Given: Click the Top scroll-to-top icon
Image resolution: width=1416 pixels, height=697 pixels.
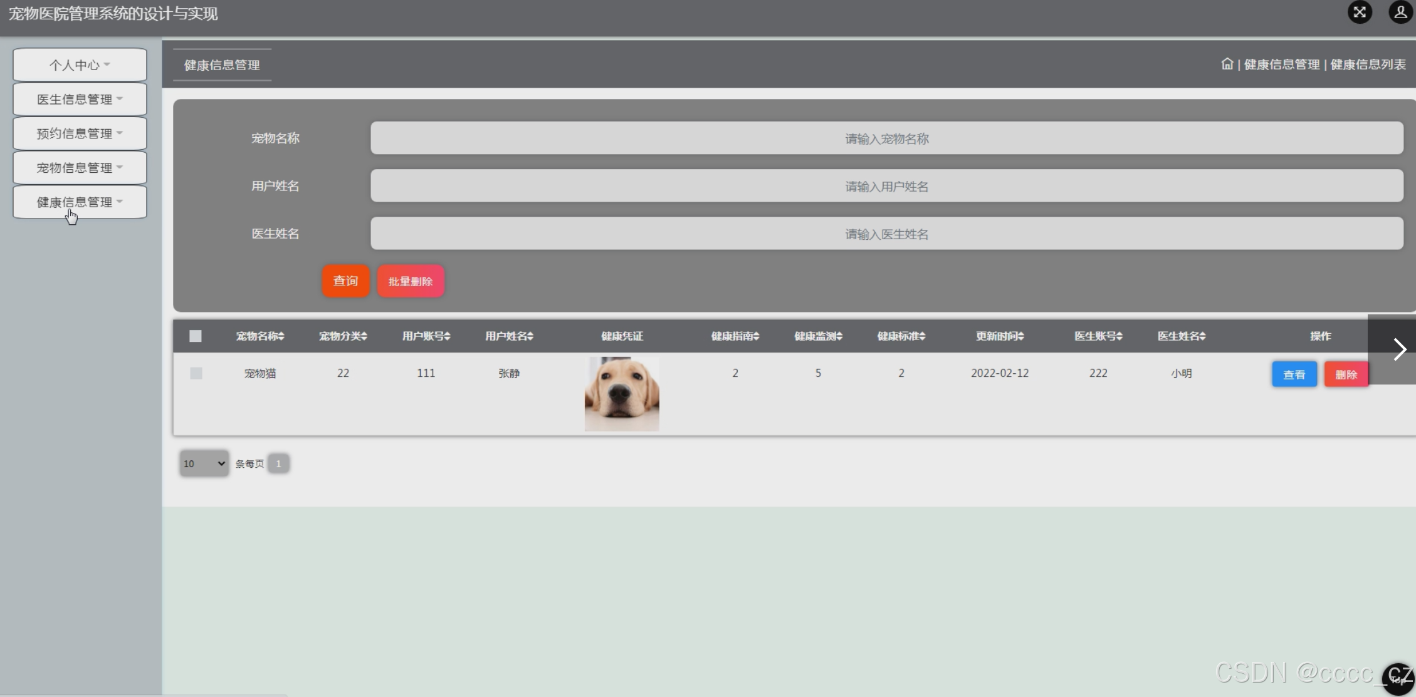Looking at the screenshot, I should click(1398, 679).
